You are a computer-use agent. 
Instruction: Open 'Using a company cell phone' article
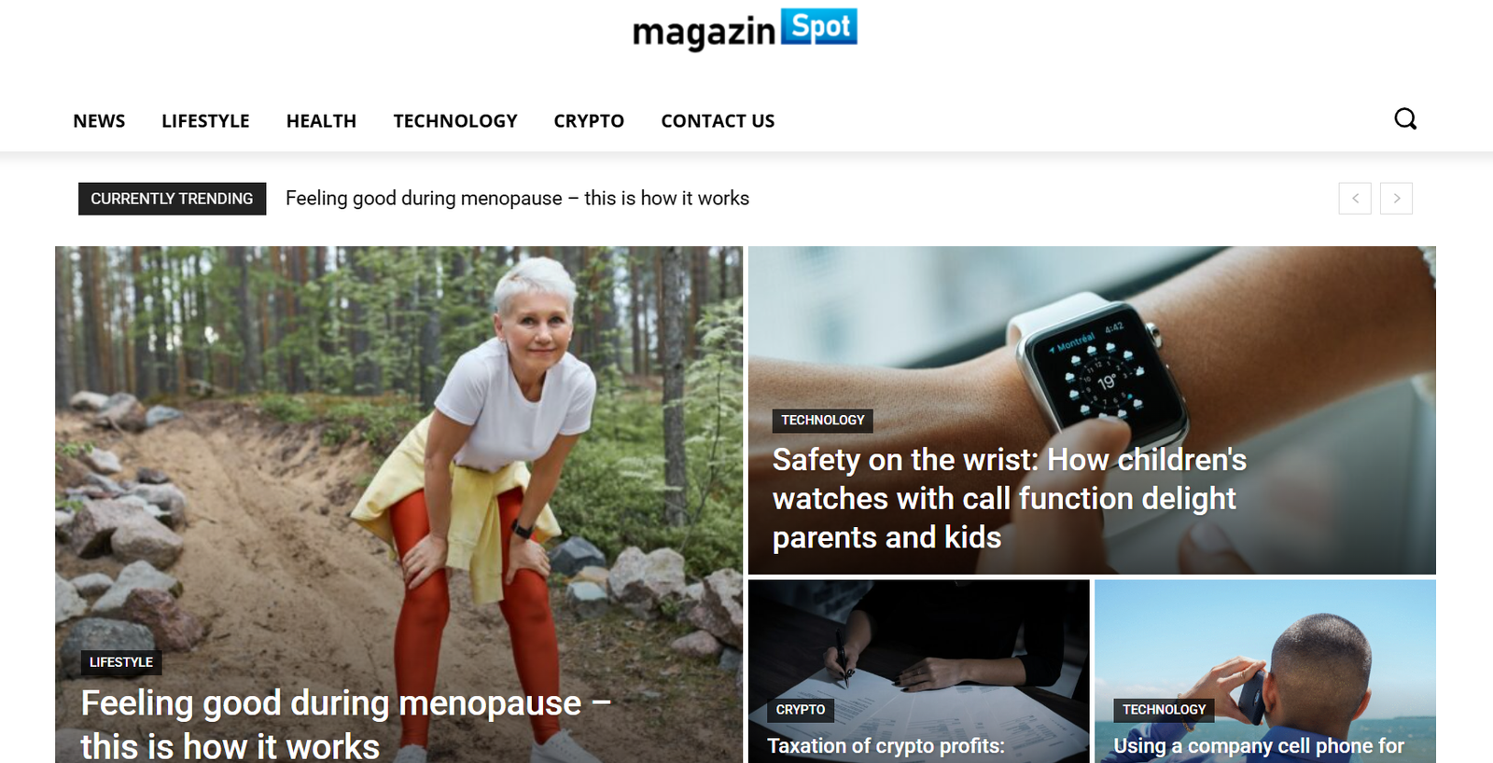pos(1259,746)
